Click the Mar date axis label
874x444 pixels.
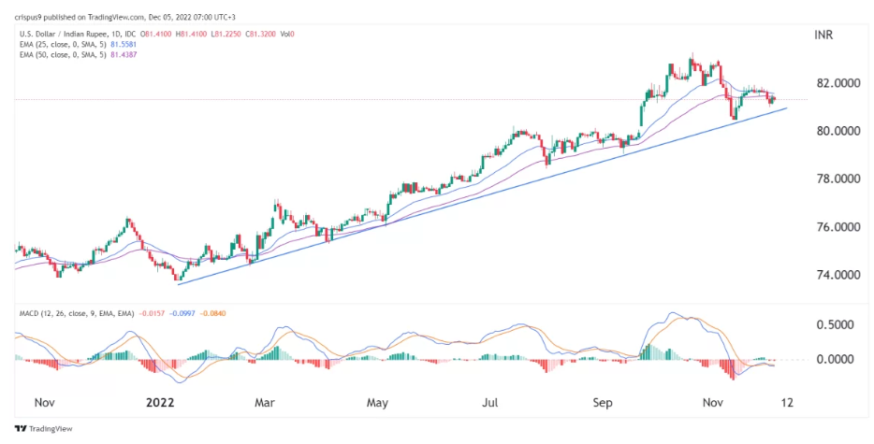point(265,403)
